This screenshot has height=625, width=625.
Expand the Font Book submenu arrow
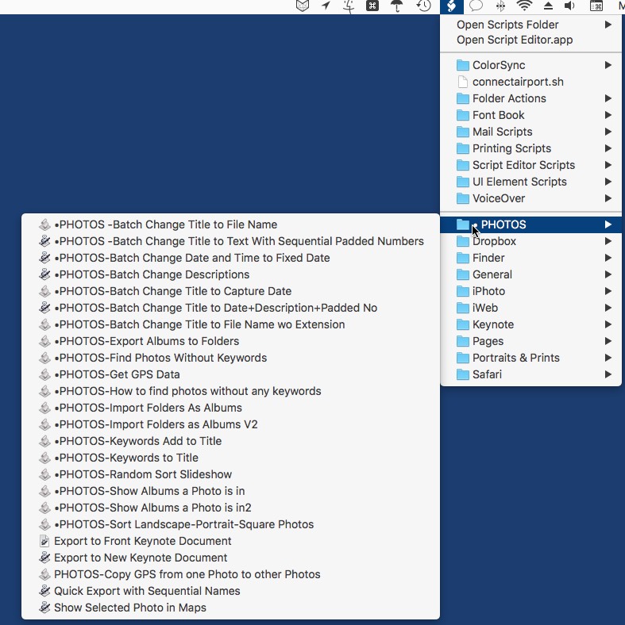[608, 115]
